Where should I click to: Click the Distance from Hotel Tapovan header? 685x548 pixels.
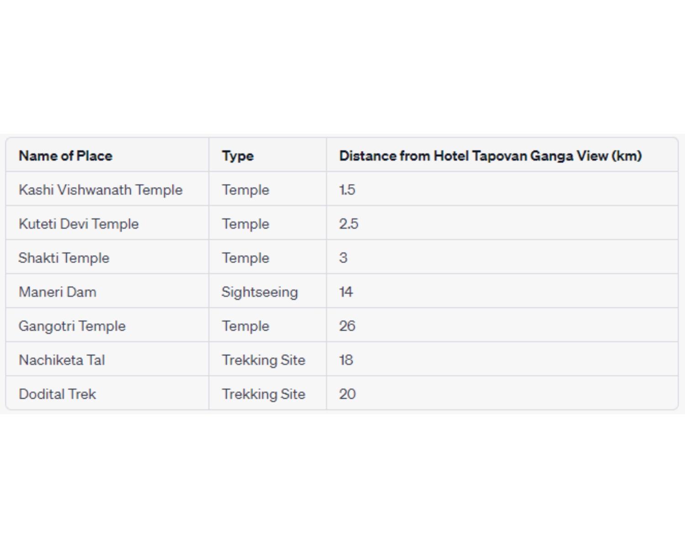coord(490,156)
